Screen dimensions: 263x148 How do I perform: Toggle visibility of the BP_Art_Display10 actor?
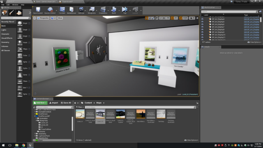pyautogui.click(x=202, y=35)
